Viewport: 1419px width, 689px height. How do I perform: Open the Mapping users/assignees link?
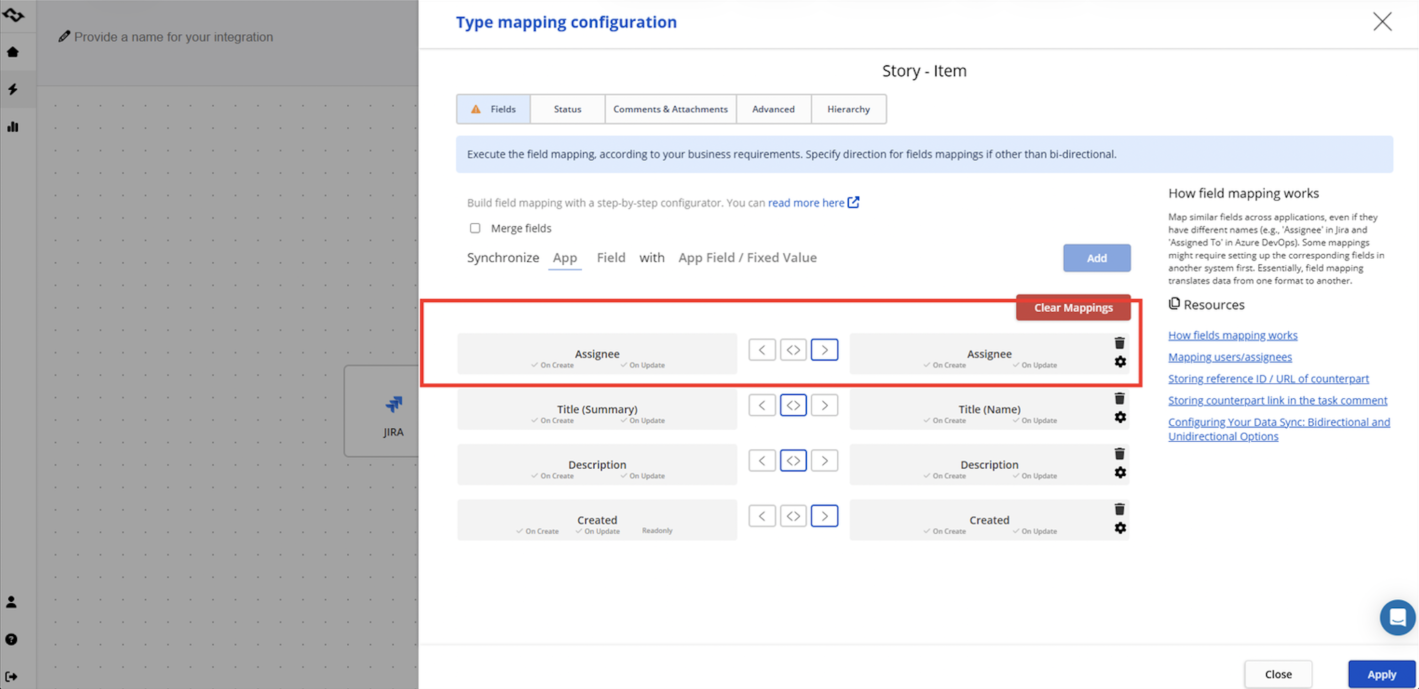[1229, 357]
